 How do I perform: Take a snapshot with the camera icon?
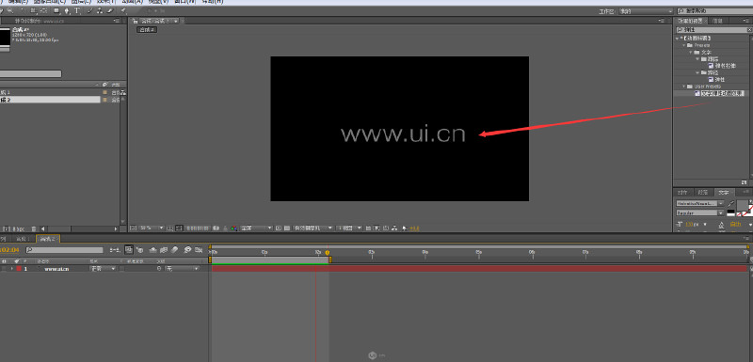[x=216, y=228]
